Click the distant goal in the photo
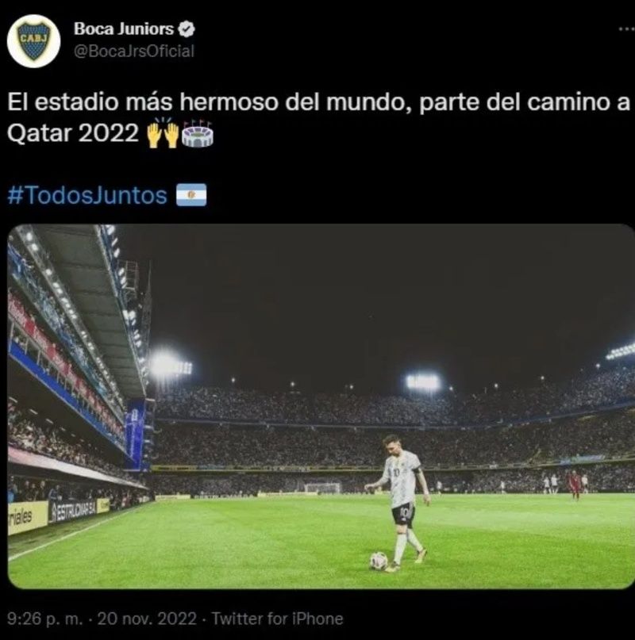This screenshot has width=635, height=640. pyautogui.click(x=323, y=489)
